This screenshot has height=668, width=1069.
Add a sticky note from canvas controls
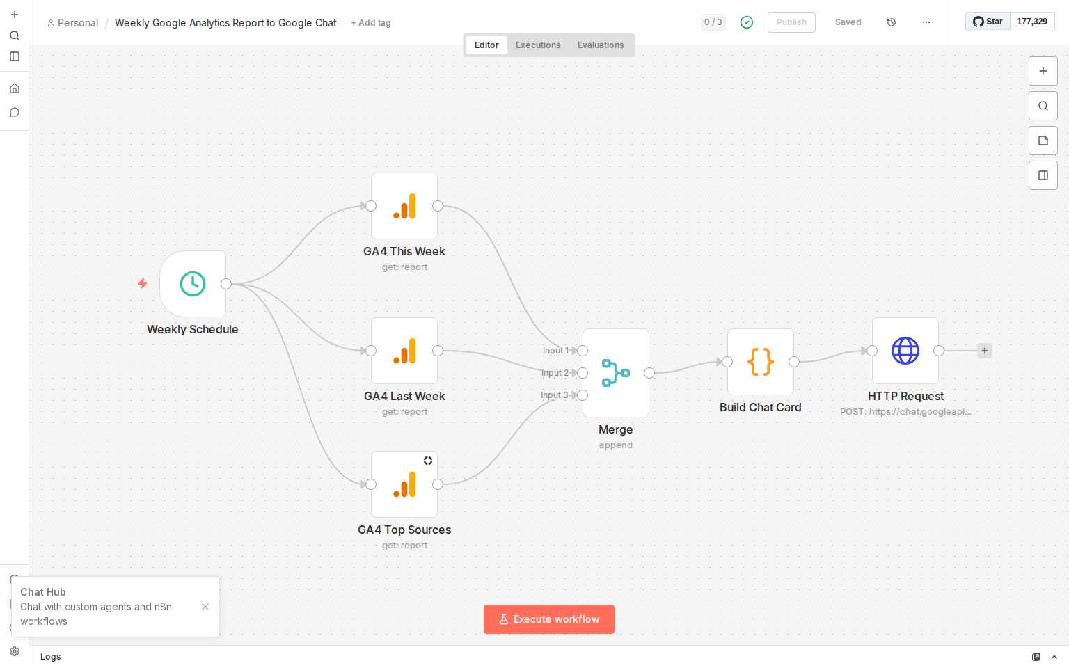pos(1043,140)
